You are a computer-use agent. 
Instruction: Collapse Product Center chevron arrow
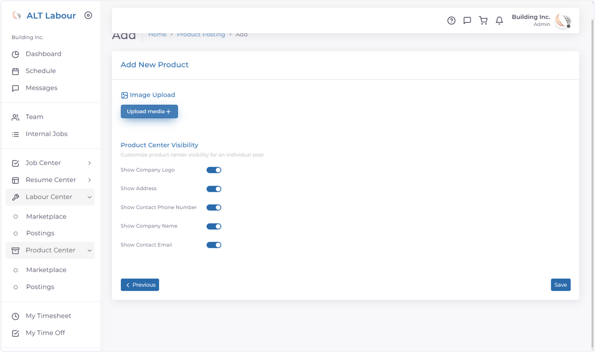coord(89,250)
